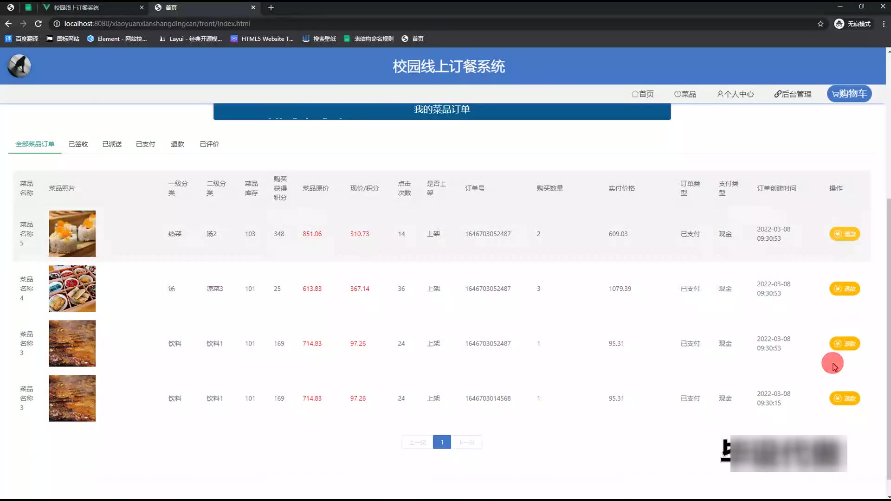Reload the page with the refresh icon

pyautogui.click(x=39, y=24)
